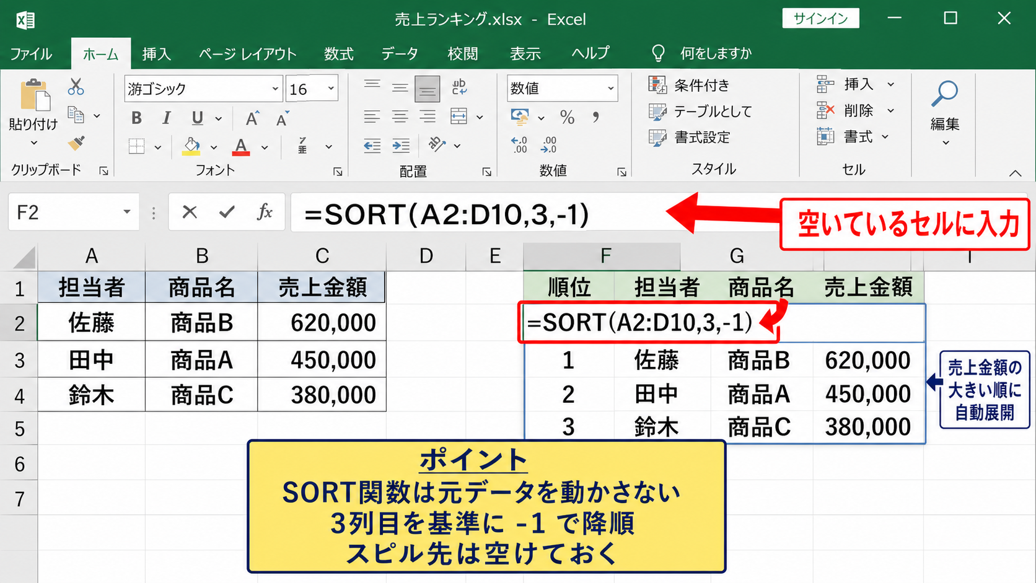The width and height of the screenshot is (1036, 583).
Task: Align cell text to the left
Action: pyautogui.click(x=372, y=116)
